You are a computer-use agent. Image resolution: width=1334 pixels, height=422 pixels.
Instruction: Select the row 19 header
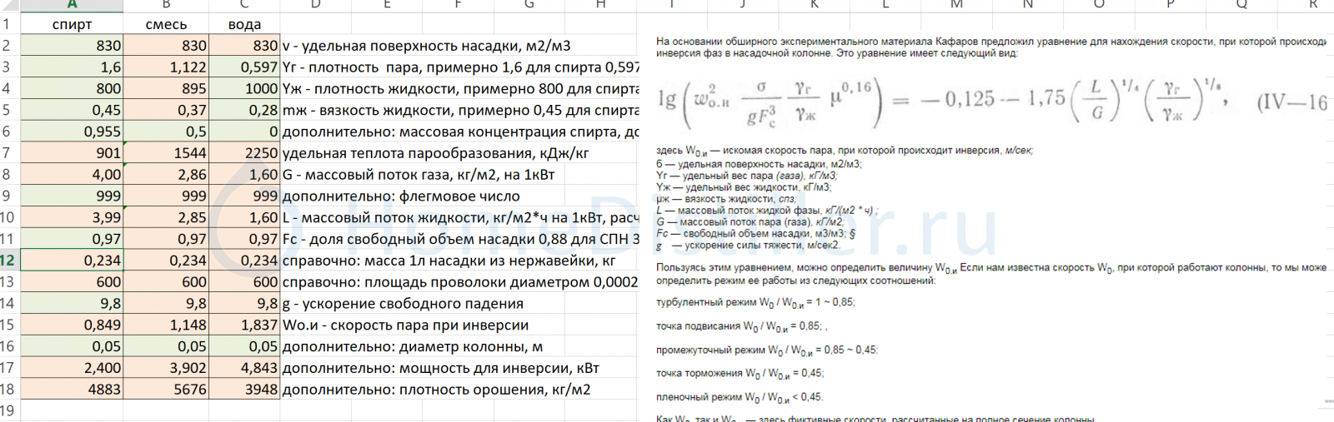coord(8,410)
